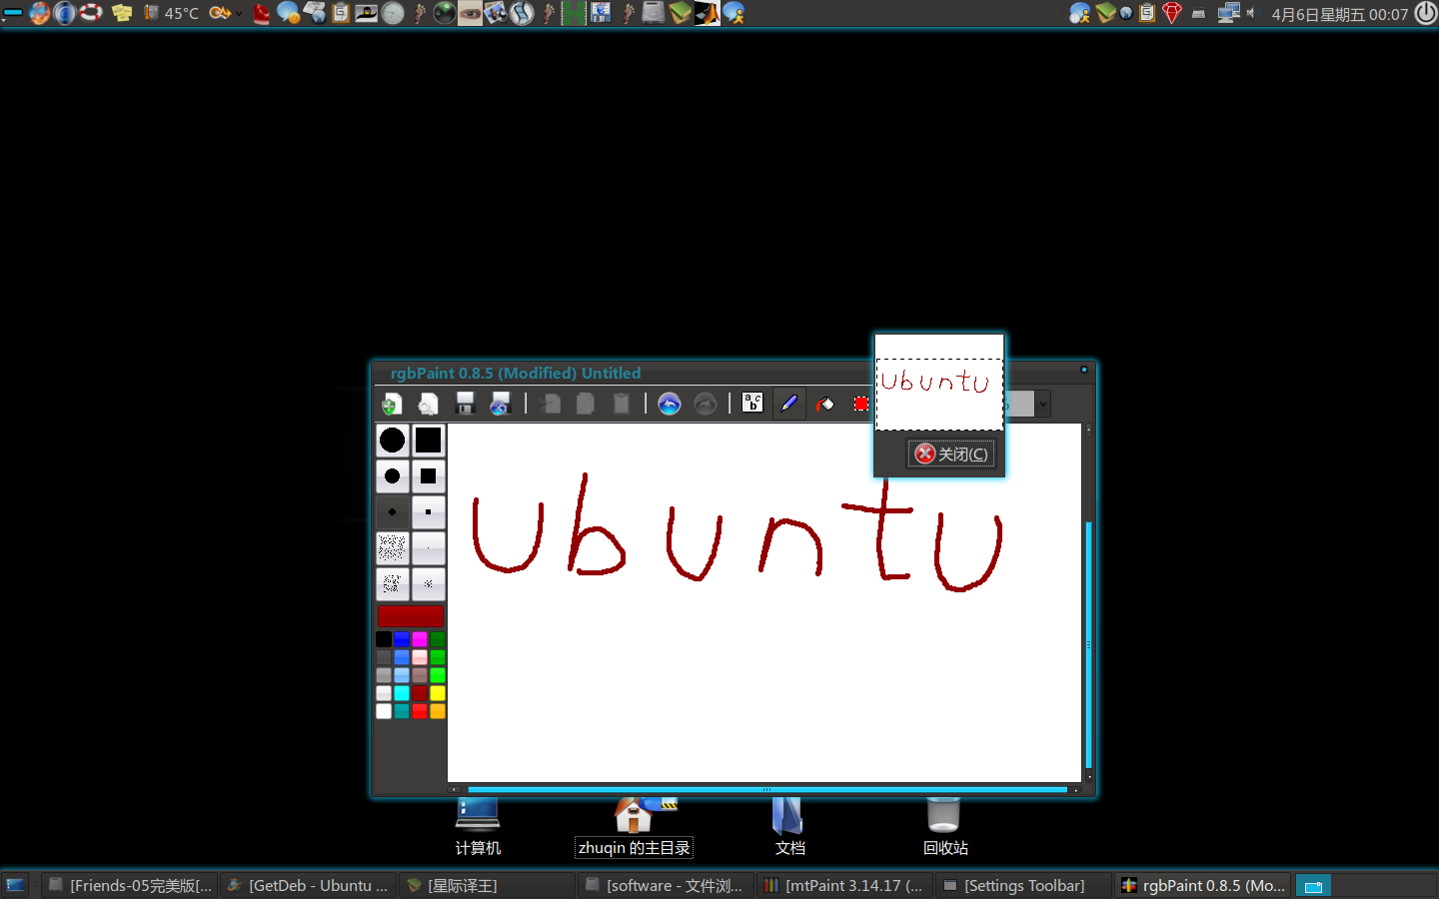Switch to GetDeb - Ubuntu taskbar window
The height and width of the screenshot is (899, 1439).
pyautogui.click(x=308, y=885)
